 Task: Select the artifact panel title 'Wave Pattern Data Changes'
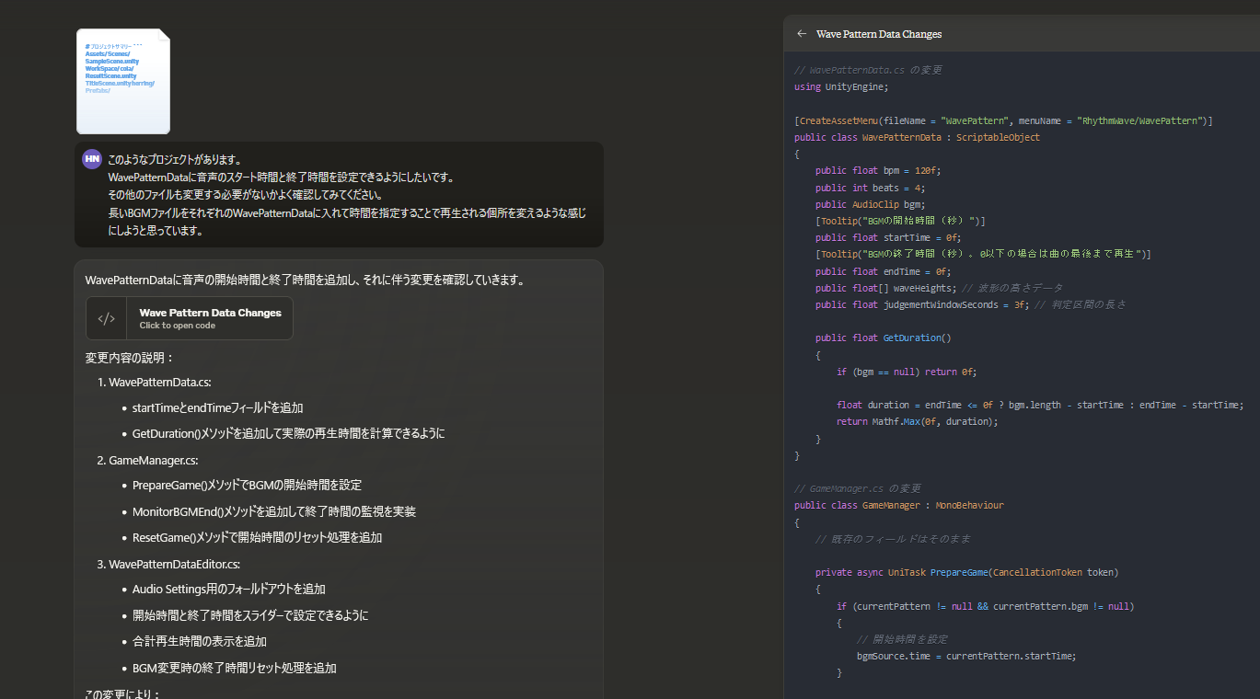click(x=879, y=34)
